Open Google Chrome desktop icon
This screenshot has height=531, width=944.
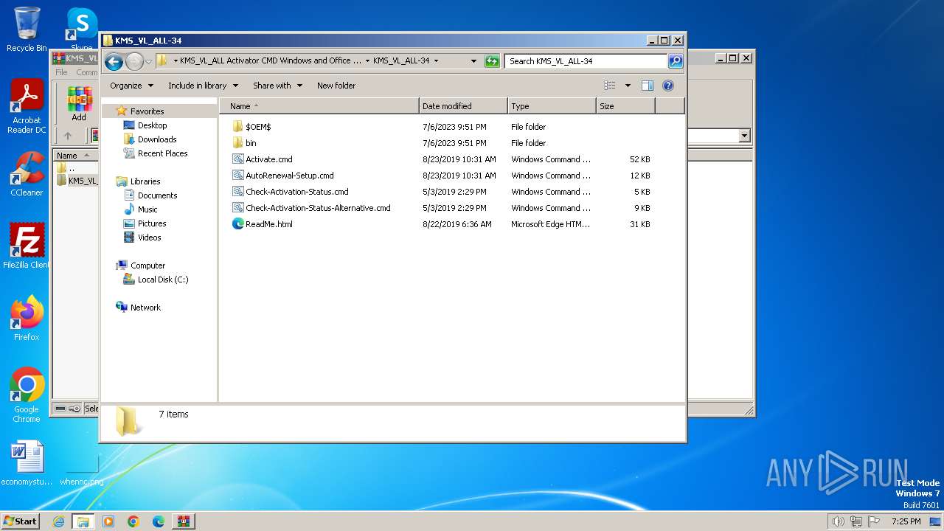[x=27, y=395]
